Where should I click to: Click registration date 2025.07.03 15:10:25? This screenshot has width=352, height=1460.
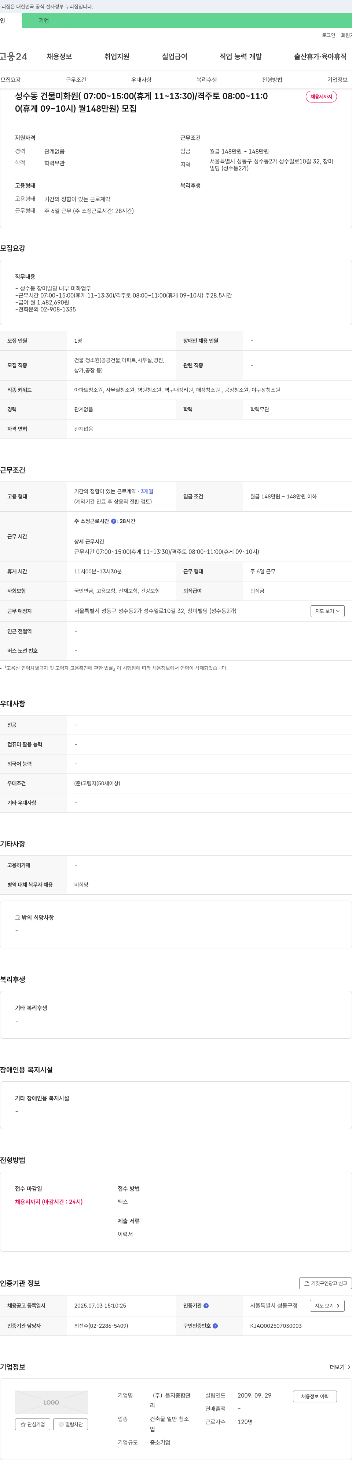point(100,1306)
